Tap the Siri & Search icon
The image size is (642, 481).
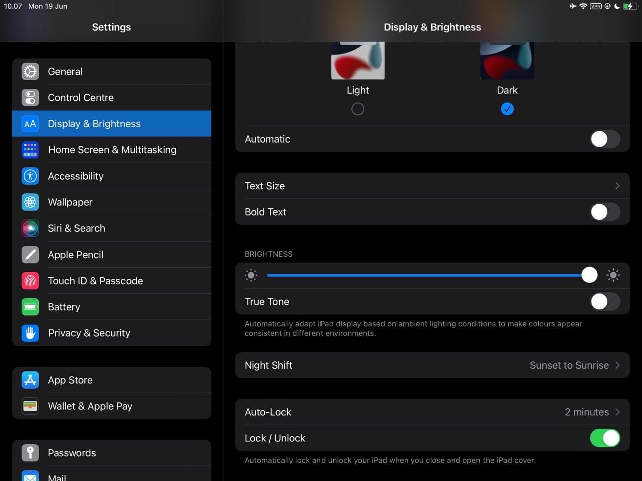pos(30,228)
